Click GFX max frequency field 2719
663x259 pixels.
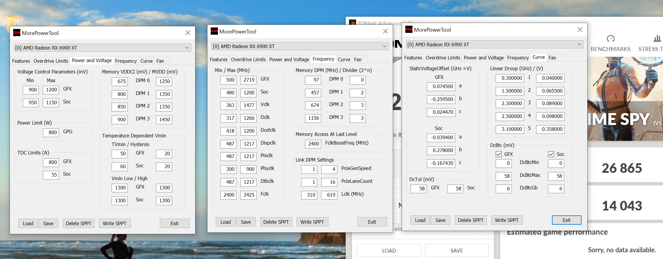[248, 80]
